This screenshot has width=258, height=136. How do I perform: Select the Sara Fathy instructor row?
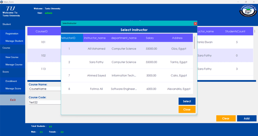click(96, 62)
